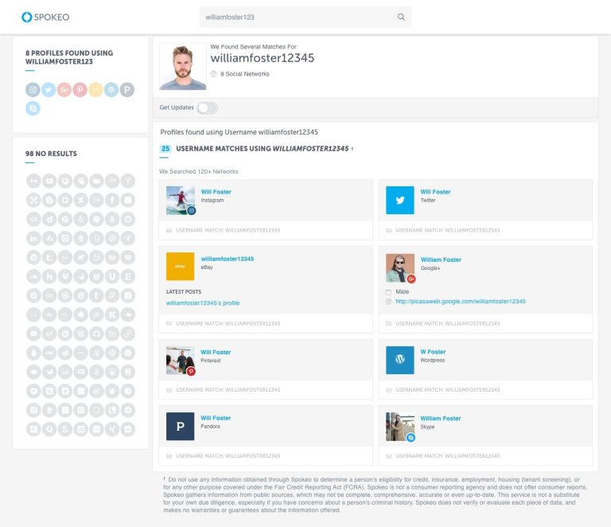The height and width of the screenshot is (527, 611).
Task: Click the username search input field
Action: point(298,17)
